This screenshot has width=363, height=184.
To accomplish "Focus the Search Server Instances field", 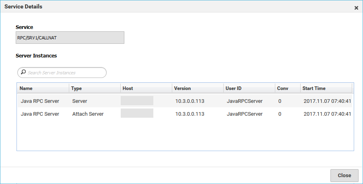I will 62,73.
